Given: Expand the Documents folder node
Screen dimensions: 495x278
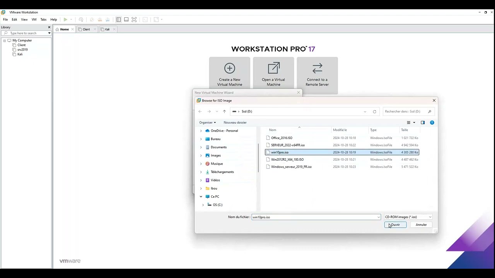Looking at the screenshot, I should tap(201, 147).
